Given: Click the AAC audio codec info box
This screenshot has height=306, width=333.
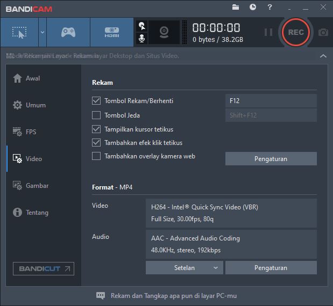Looking at the screenshot, I should 231,244.
